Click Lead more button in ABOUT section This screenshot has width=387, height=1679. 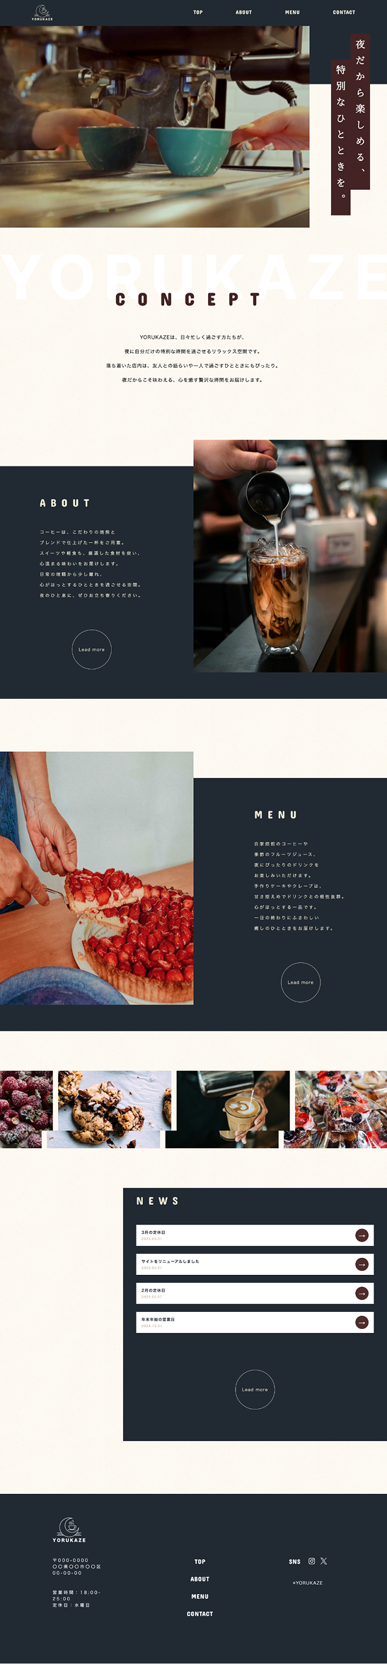click(x=91, y=649)
